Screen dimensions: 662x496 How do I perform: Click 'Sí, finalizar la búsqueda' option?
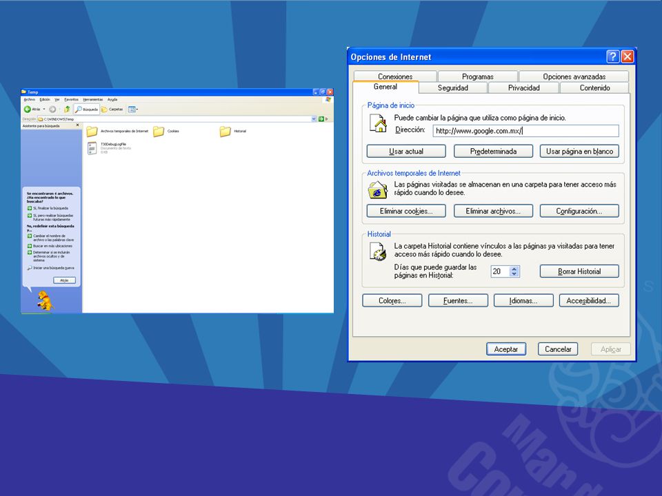48,208
